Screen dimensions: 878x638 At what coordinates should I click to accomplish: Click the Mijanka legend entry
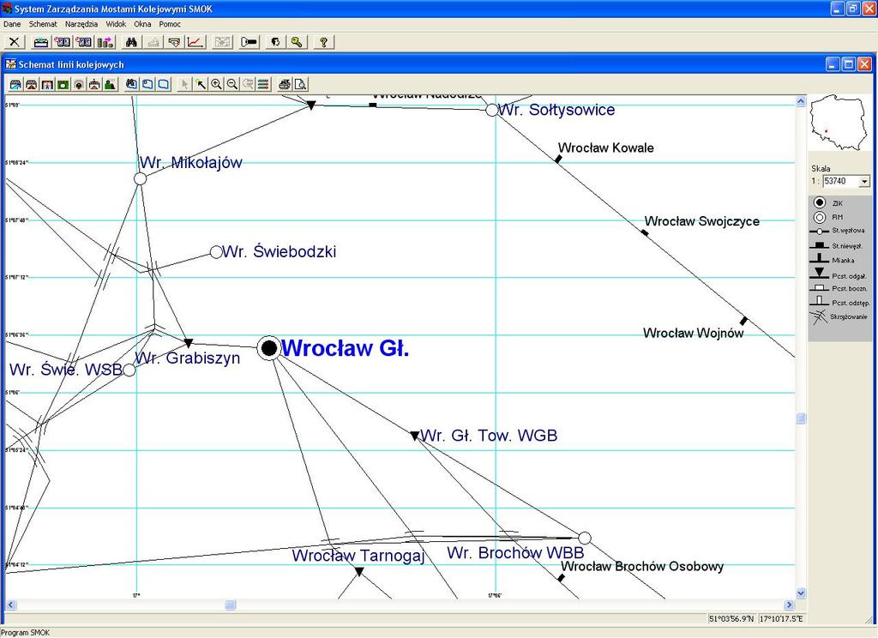(x=833, y=259)
